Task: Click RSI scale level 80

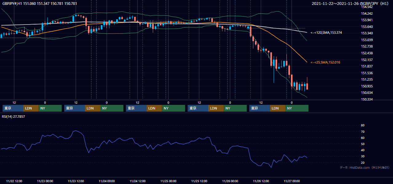Action: point(363,125)
